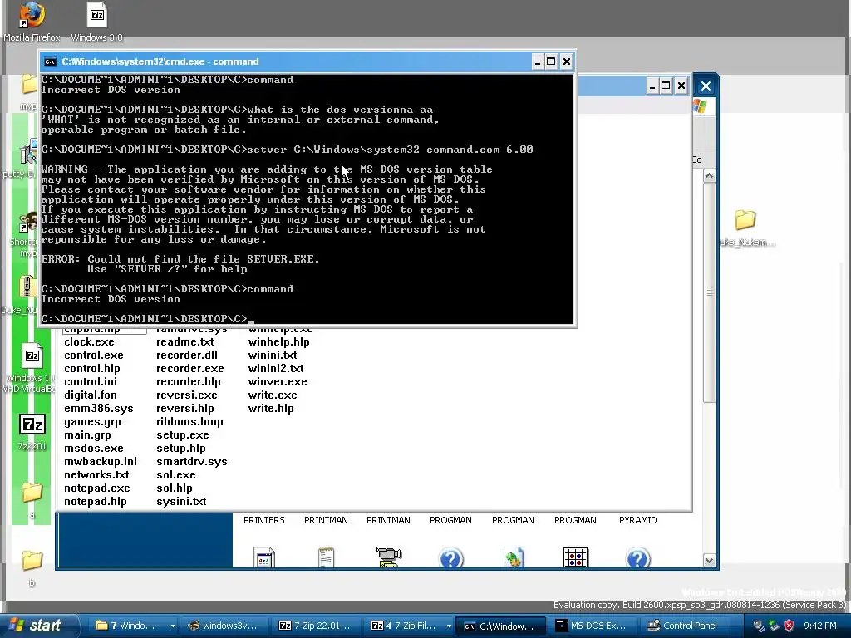The image size is (851, 638).
Task: Select main.grp in the file list
Action: (x=87, y=435)
